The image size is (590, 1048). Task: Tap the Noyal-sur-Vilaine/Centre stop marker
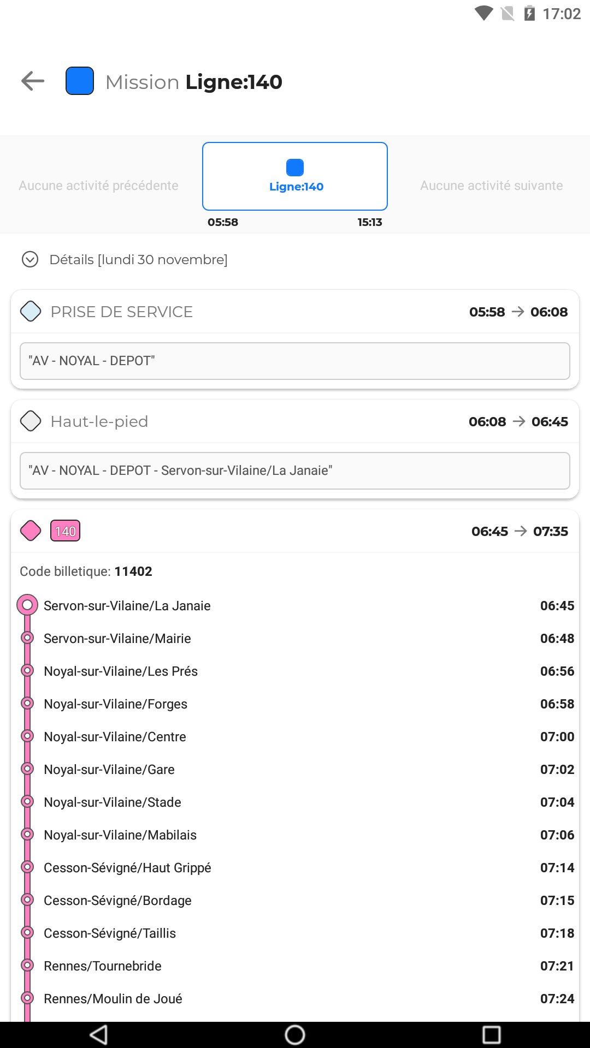coord(27,736)
